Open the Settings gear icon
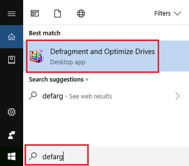This screenshot has width=189, height=166. 11,112
